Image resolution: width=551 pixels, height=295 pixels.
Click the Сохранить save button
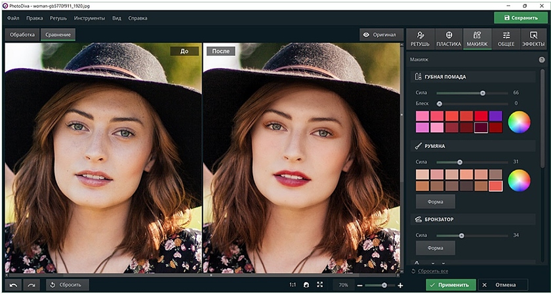[x=521, y=18]
